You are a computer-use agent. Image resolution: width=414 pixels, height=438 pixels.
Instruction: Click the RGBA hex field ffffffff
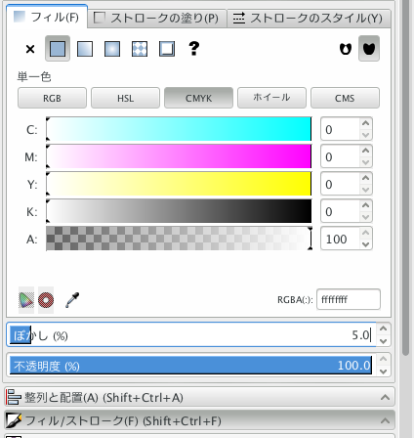click(349, 299)
